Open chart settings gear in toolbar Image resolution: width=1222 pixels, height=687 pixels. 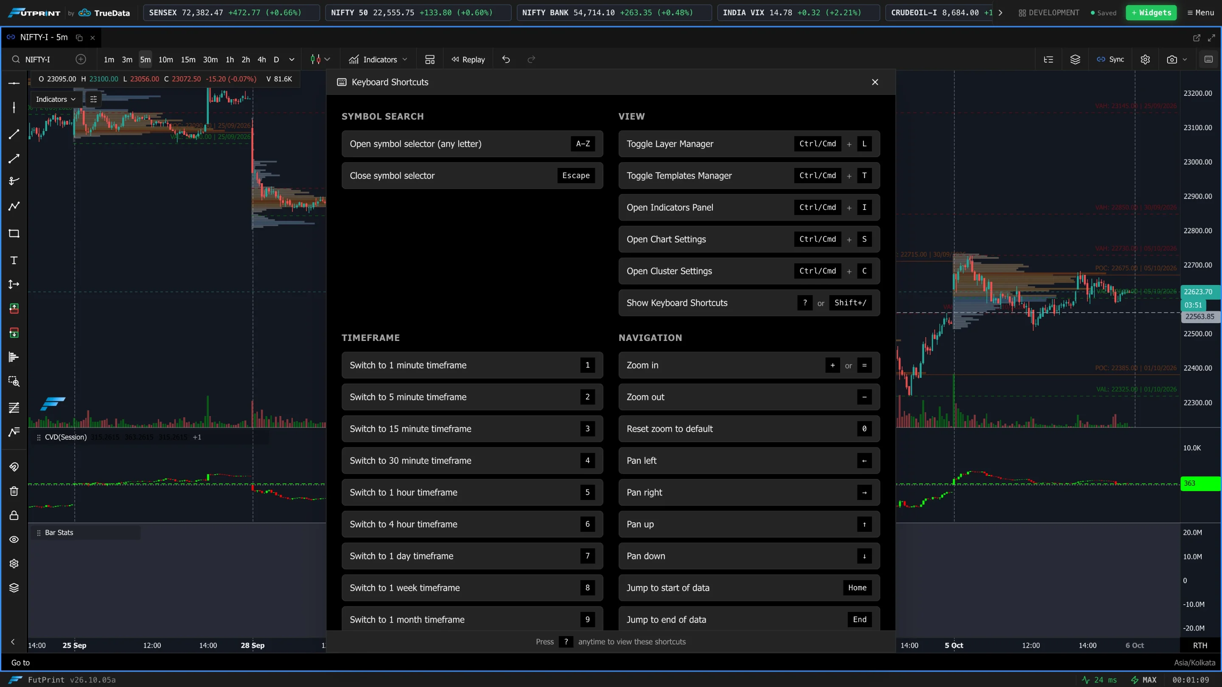(1145, 59)
